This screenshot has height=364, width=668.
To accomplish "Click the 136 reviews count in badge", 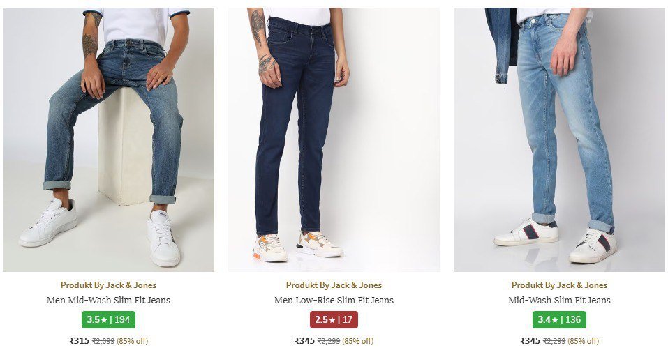I will coord(573,320).
